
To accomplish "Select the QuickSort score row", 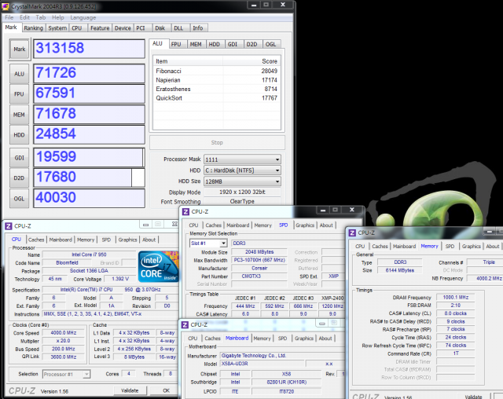I will (217, 98).
